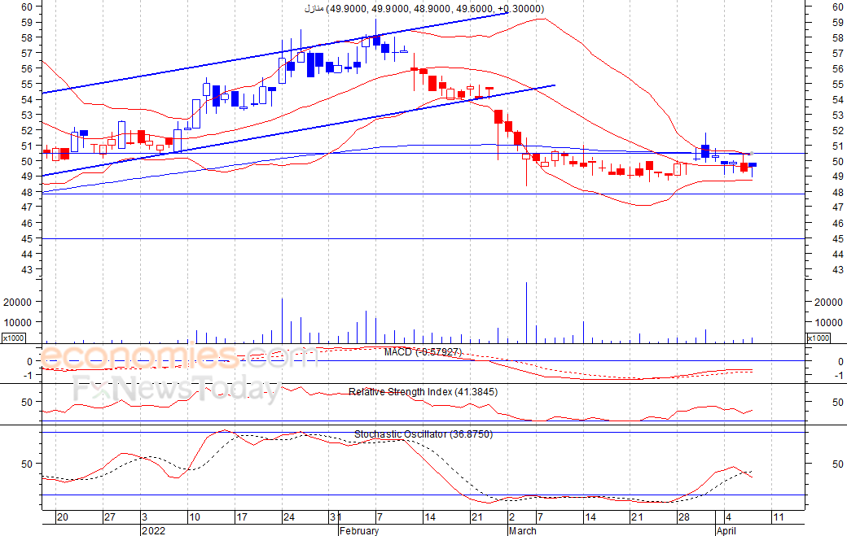This screenshot has width=847, height=536.
Task: Select the February month label
Action: click(x=359, y=530)
